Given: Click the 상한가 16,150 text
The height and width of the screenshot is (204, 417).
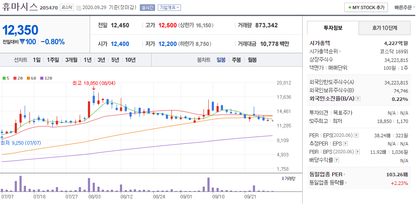Looking at the screenshot, I should point(196,25).
